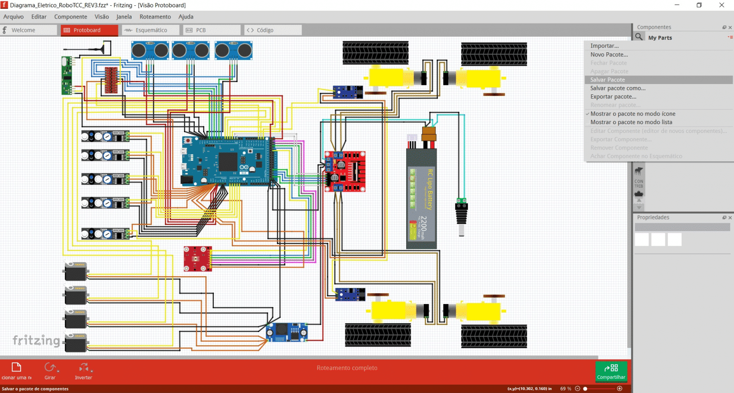734x393 pixels.
Task: Float the Propriedades panel
Action: pos(724,218)
